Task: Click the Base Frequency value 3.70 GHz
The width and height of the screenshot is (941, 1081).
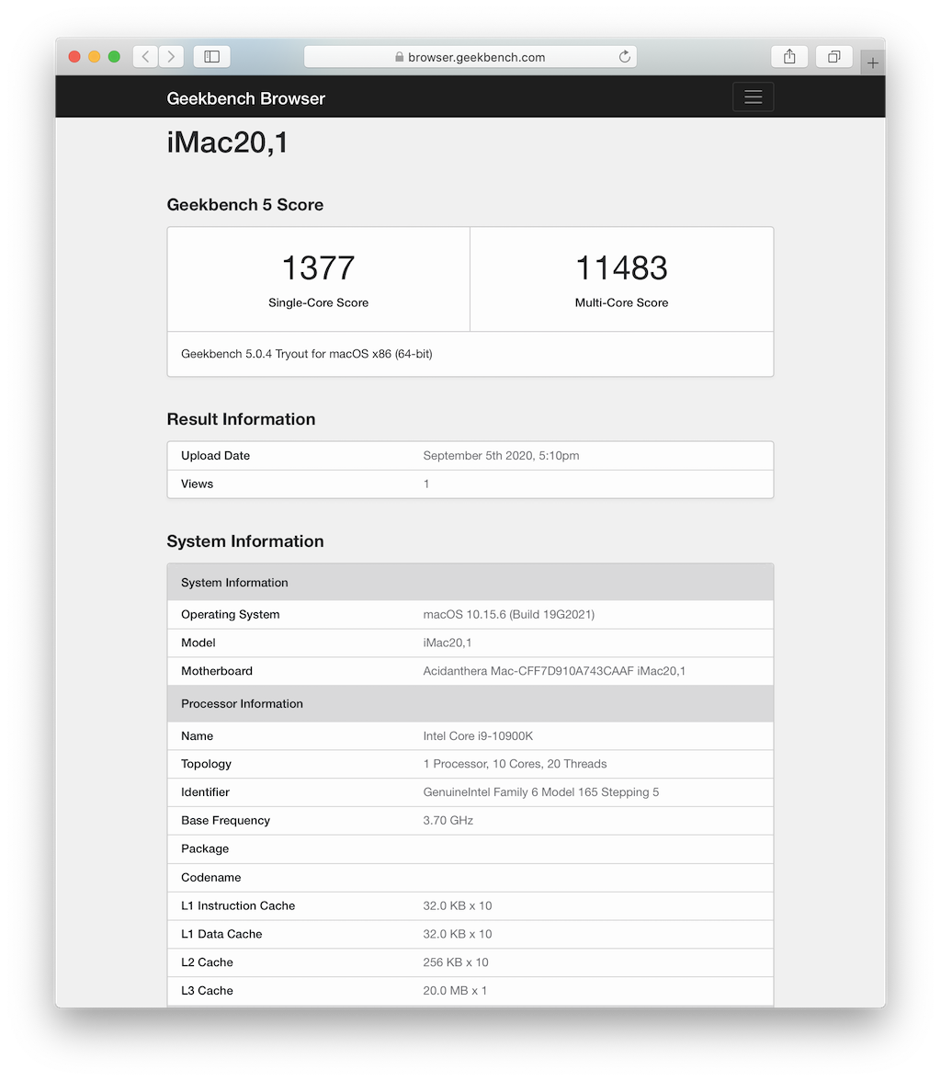Action: [448, 820]
